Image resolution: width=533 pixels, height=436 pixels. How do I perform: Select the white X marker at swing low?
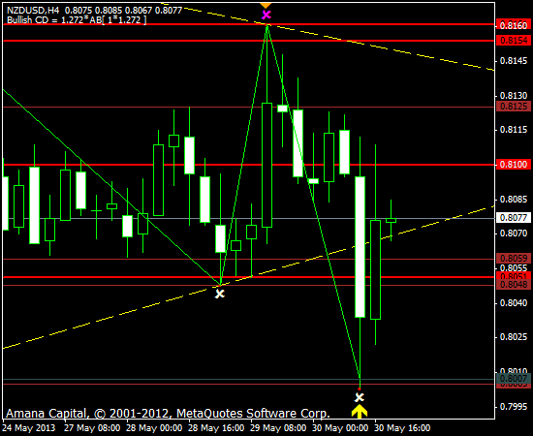[220, 294]
